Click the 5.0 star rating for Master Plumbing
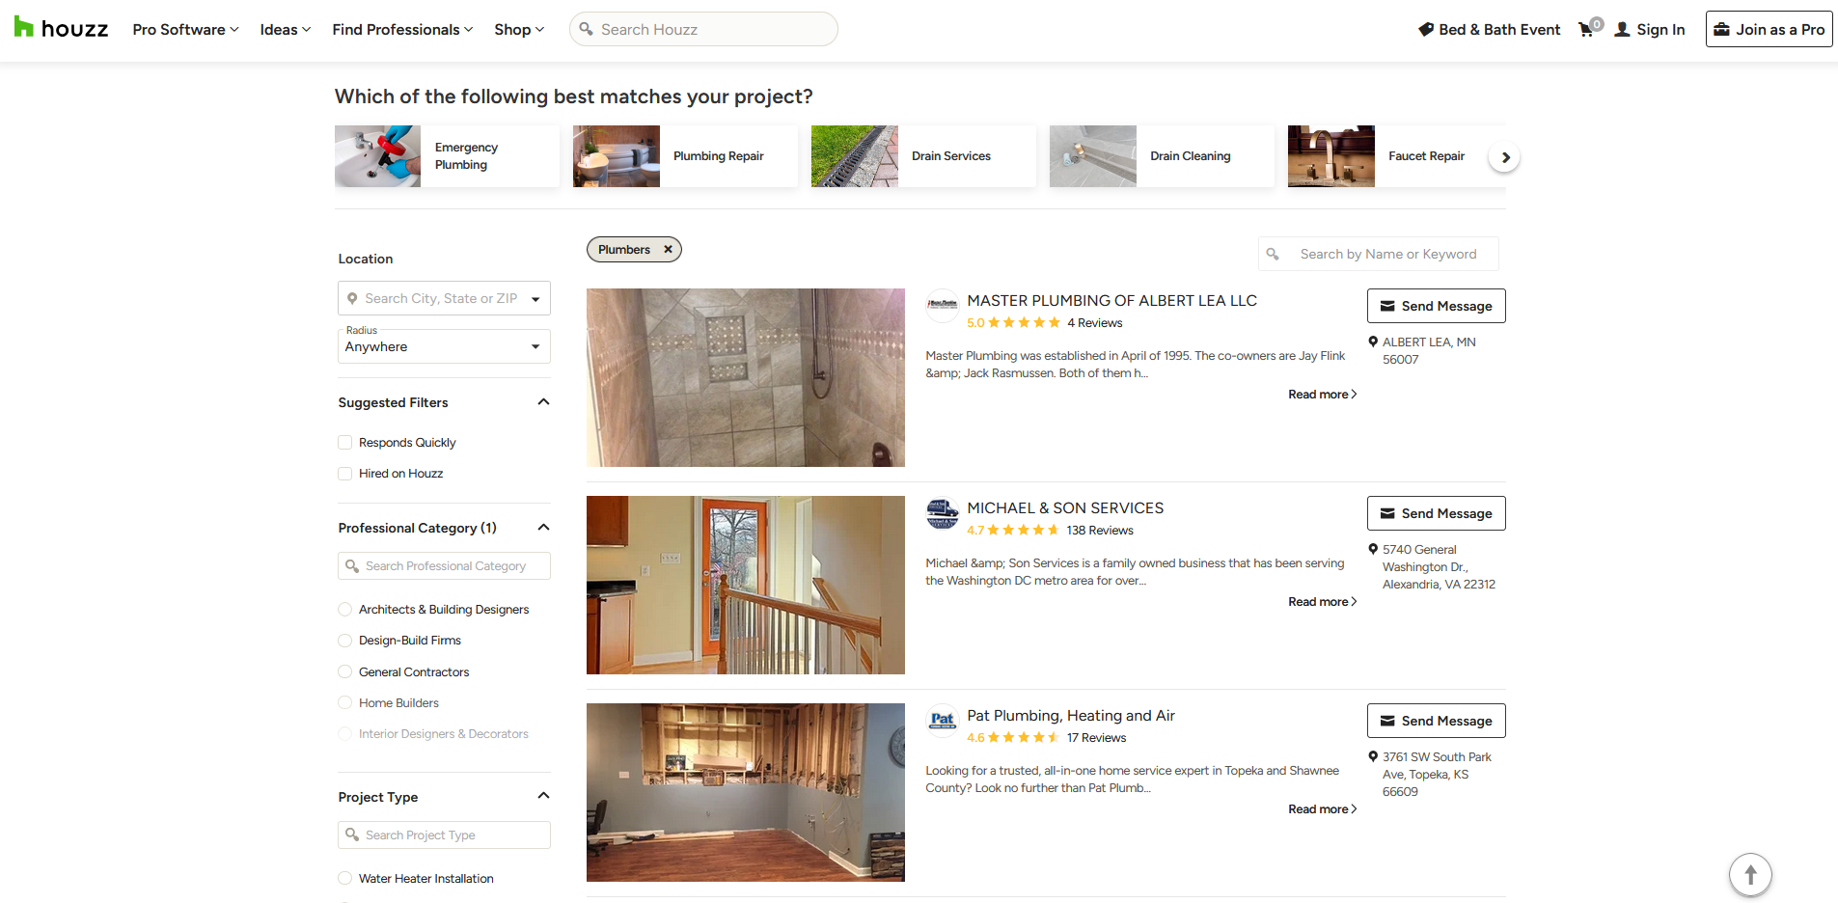Viewport: 1838px width, 903px height. point(1013,322)
